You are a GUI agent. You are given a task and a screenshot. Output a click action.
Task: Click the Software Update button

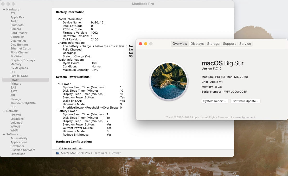(x=245, y=101)
